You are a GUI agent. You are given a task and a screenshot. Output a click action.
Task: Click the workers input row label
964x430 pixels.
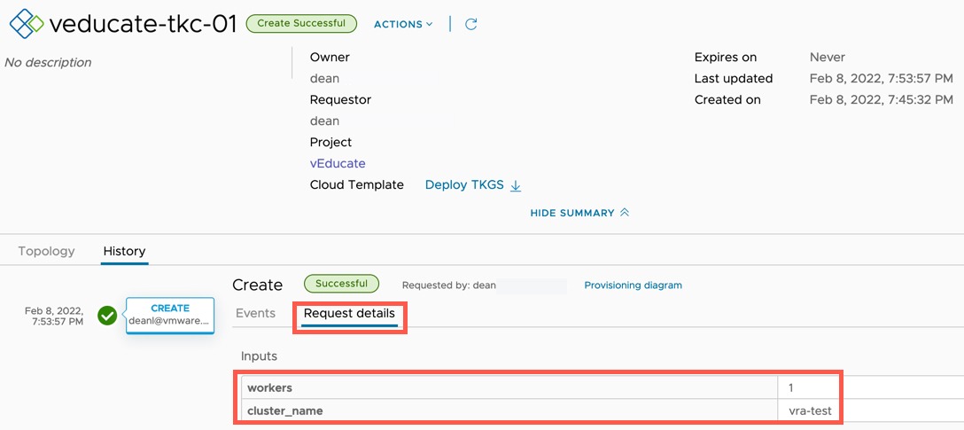[270, 388]
